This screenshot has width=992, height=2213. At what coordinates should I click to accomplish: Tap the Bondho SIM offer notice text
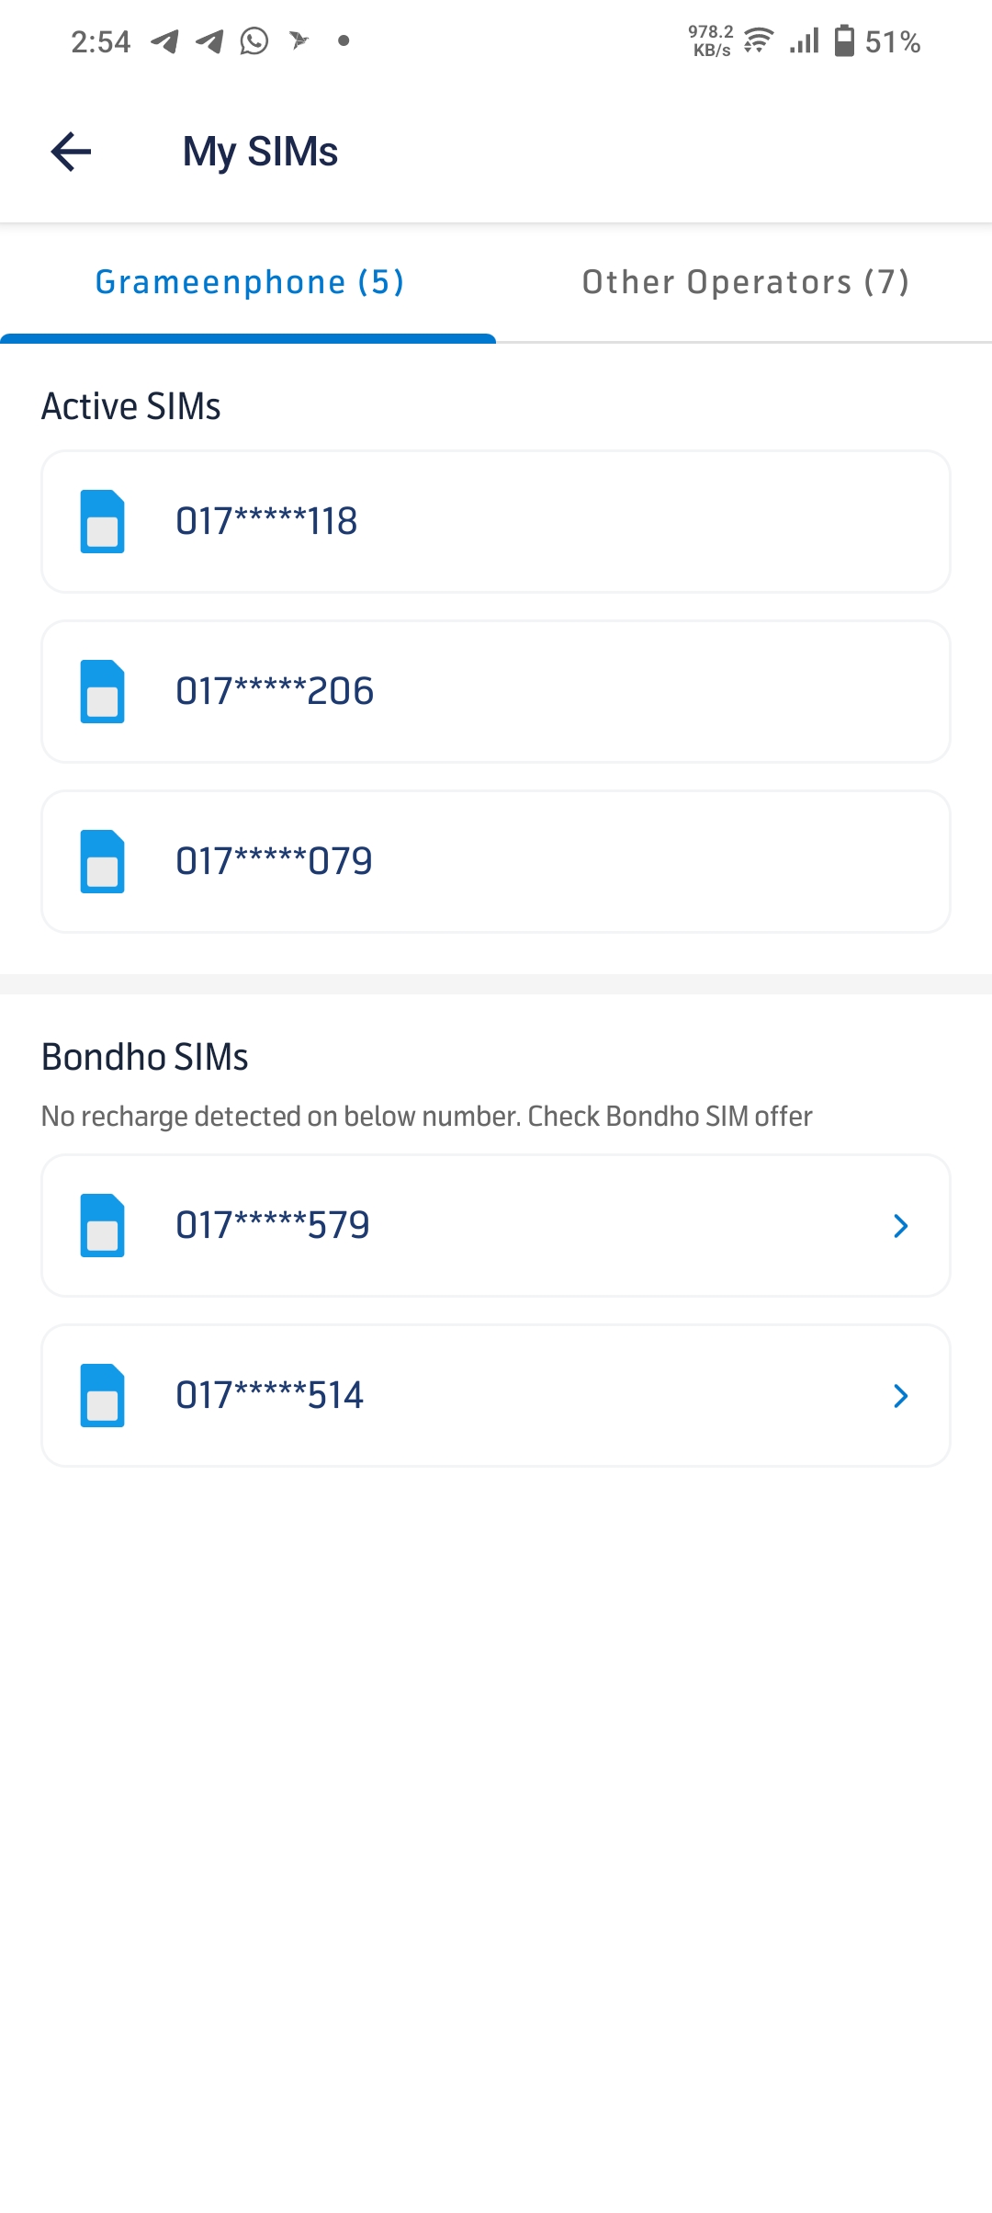click(x=426, y=1116)
